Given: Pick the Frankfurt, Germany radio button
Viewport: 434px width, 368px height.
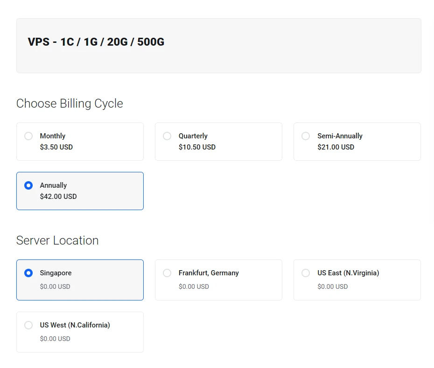Looking at the screenshot, I should [x=167, y=273].
